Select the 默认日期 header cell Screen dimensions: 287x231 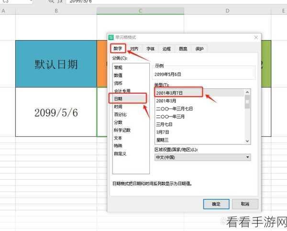(56, 64)
